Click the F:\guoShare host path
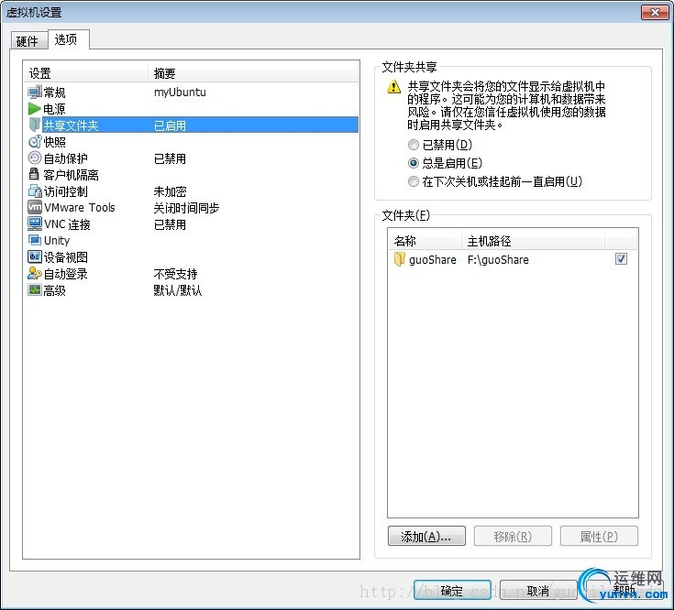Screen dimensions: 674x610 498,260
